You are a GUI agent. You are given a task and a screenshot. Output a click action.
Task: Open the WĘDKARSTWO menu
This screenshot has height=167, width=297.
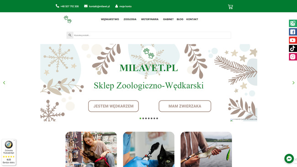(110, 19)
